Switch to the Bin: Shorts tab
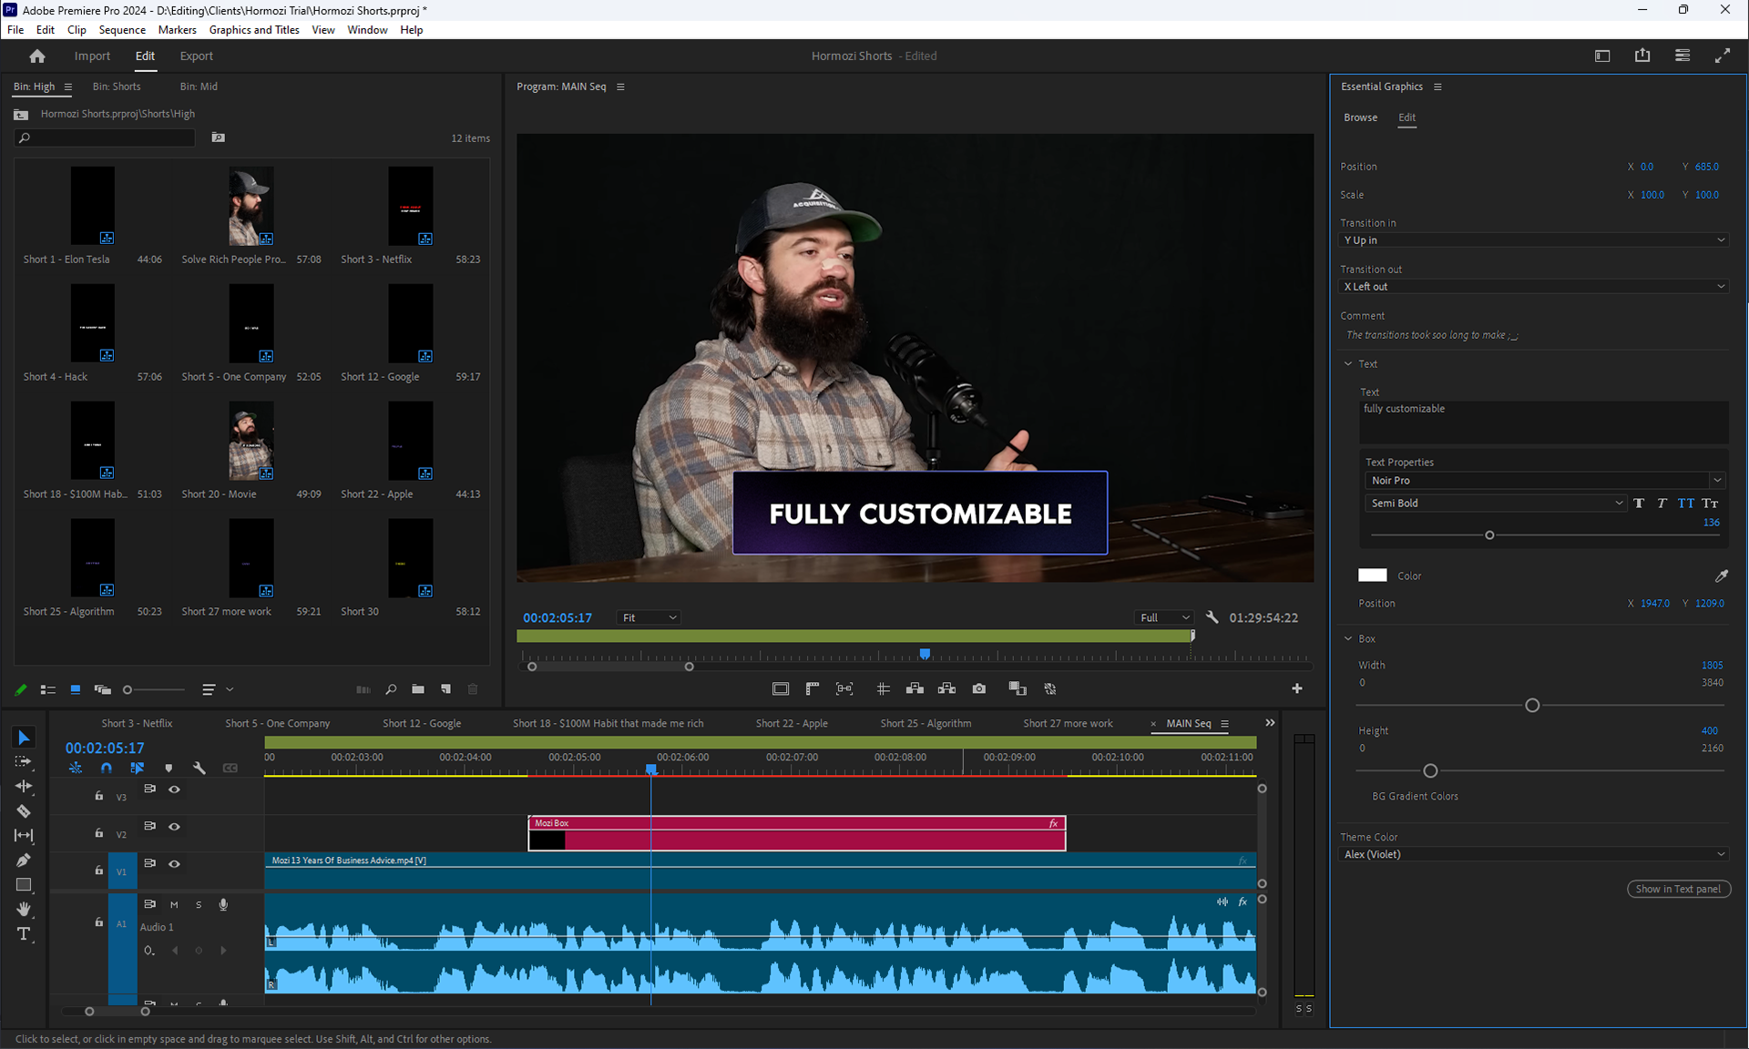 click(x=117, y=87)
